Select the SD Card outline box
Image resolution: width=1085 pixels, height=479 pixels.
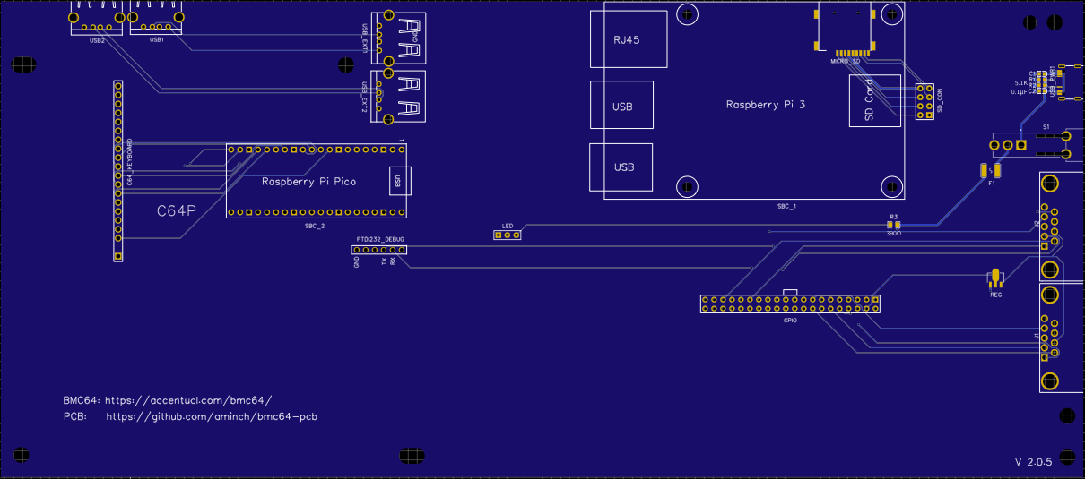(874, 101)
